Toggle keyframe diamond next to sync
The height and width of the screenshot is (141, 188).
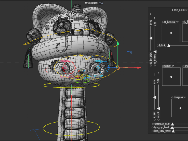[163, 66]
